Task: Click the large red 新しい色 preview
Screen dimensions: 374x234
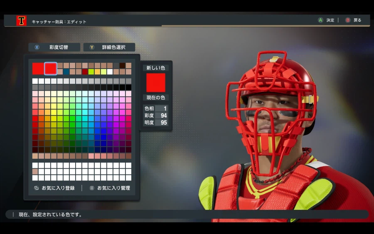Action: (156, 82)
